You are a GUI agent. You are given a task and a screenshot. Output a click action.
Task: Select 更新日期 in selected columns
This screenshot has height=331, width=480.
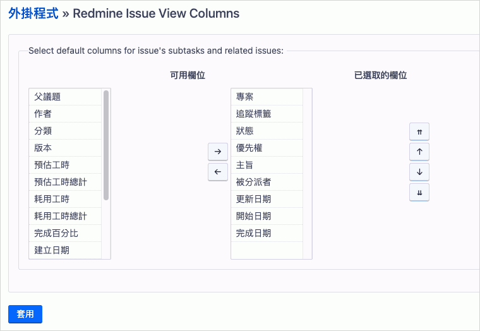pyautogui.click(x=267, y=200)
